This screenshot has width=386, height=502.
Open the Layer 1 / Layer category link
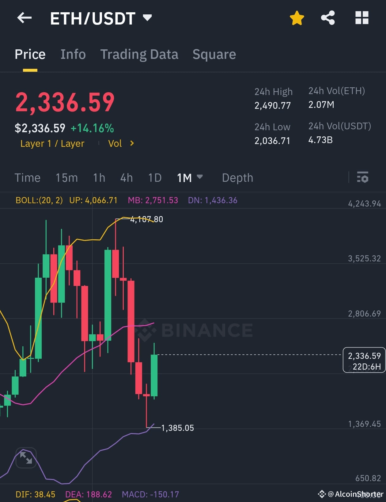52,143
